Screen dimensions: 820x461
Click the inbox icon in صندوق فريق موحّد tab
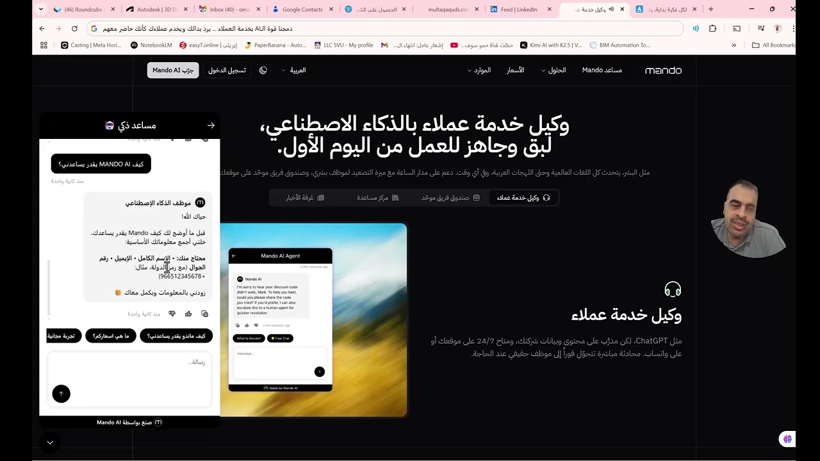(476, 198)
